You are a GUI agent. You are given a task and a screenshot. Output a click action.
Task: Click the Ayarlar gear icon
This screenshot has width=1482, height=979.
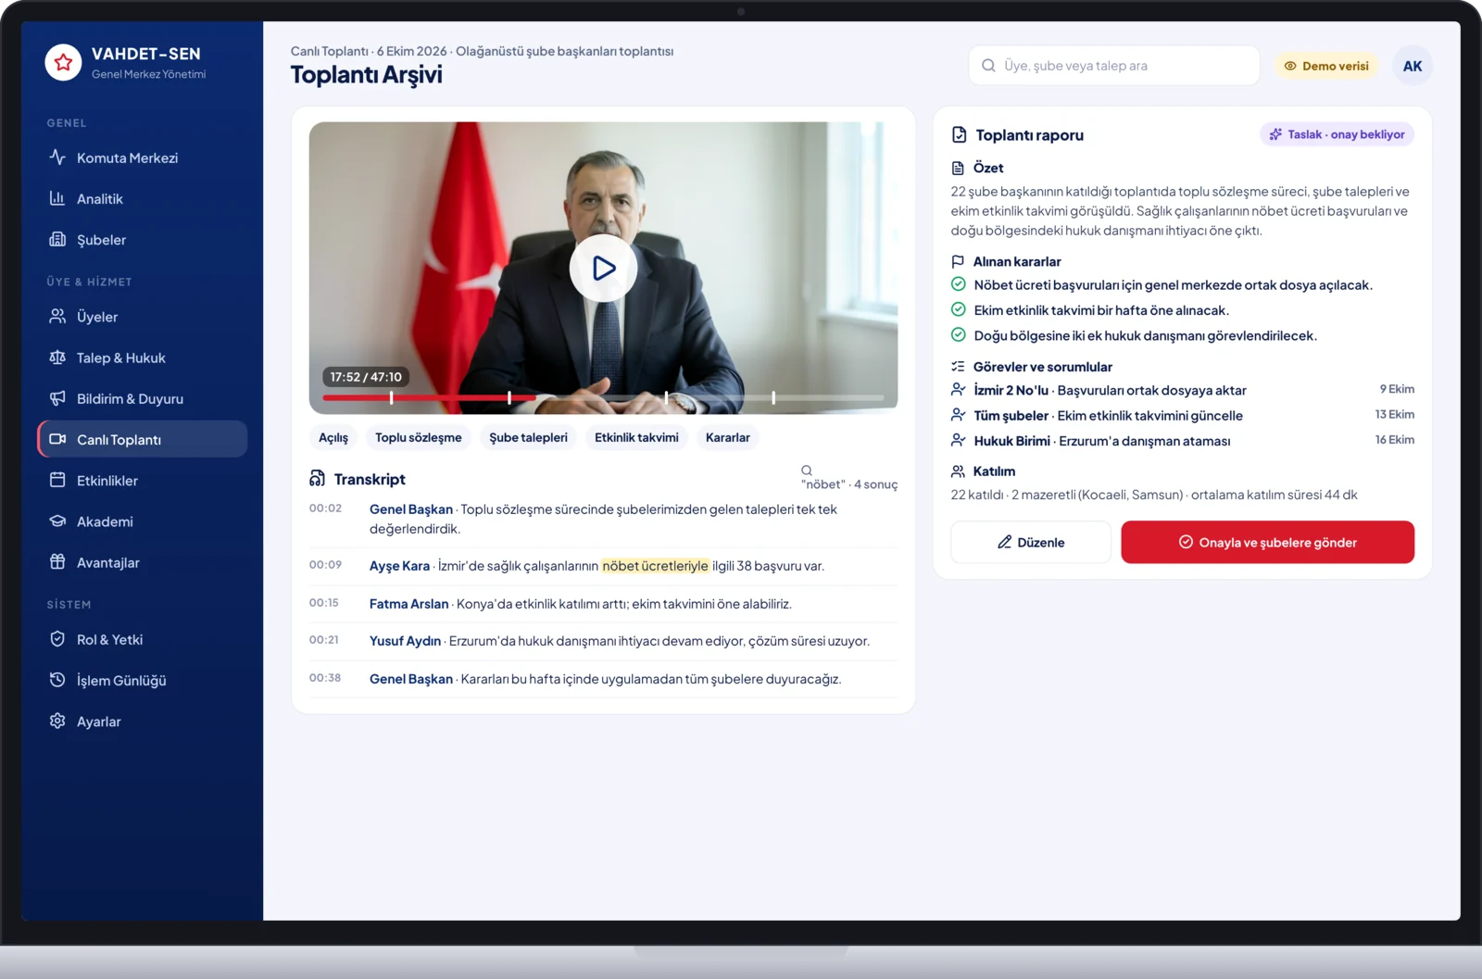point(57,721)
